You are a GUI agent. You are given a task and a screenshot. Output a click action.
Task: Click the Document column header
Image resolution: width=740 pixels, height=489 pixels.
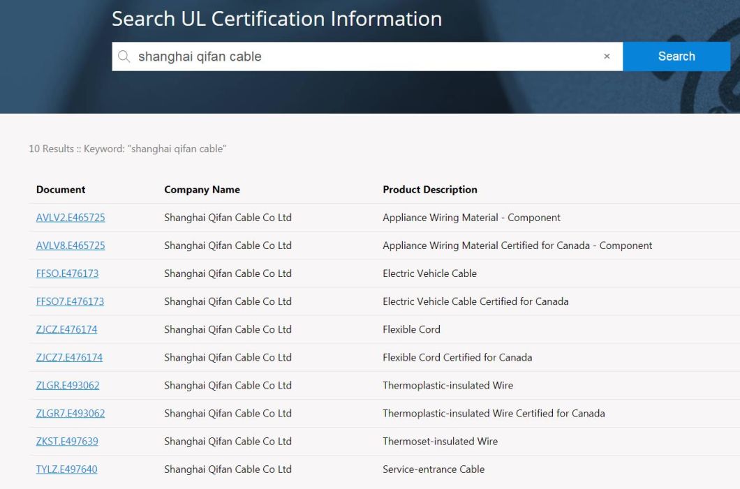coord(61,190)
